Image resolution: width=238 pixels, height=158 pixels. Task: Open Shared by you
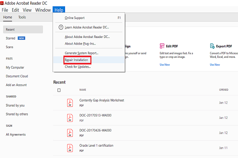tap(15, 105)
